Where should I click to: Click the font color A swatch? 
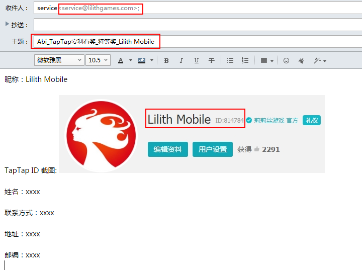pyautogui.click(x=121, y=60)
